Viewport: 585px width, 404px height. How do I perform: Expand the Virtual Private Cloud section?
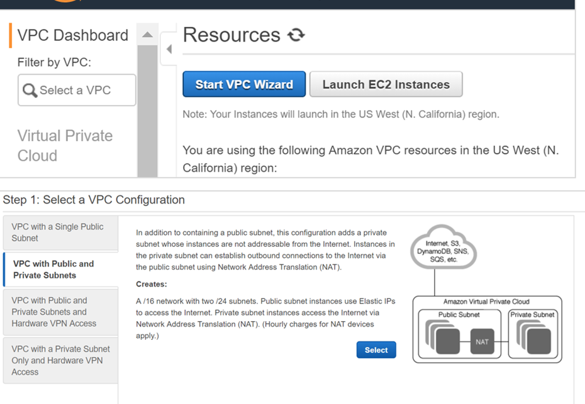pos(65,146)
